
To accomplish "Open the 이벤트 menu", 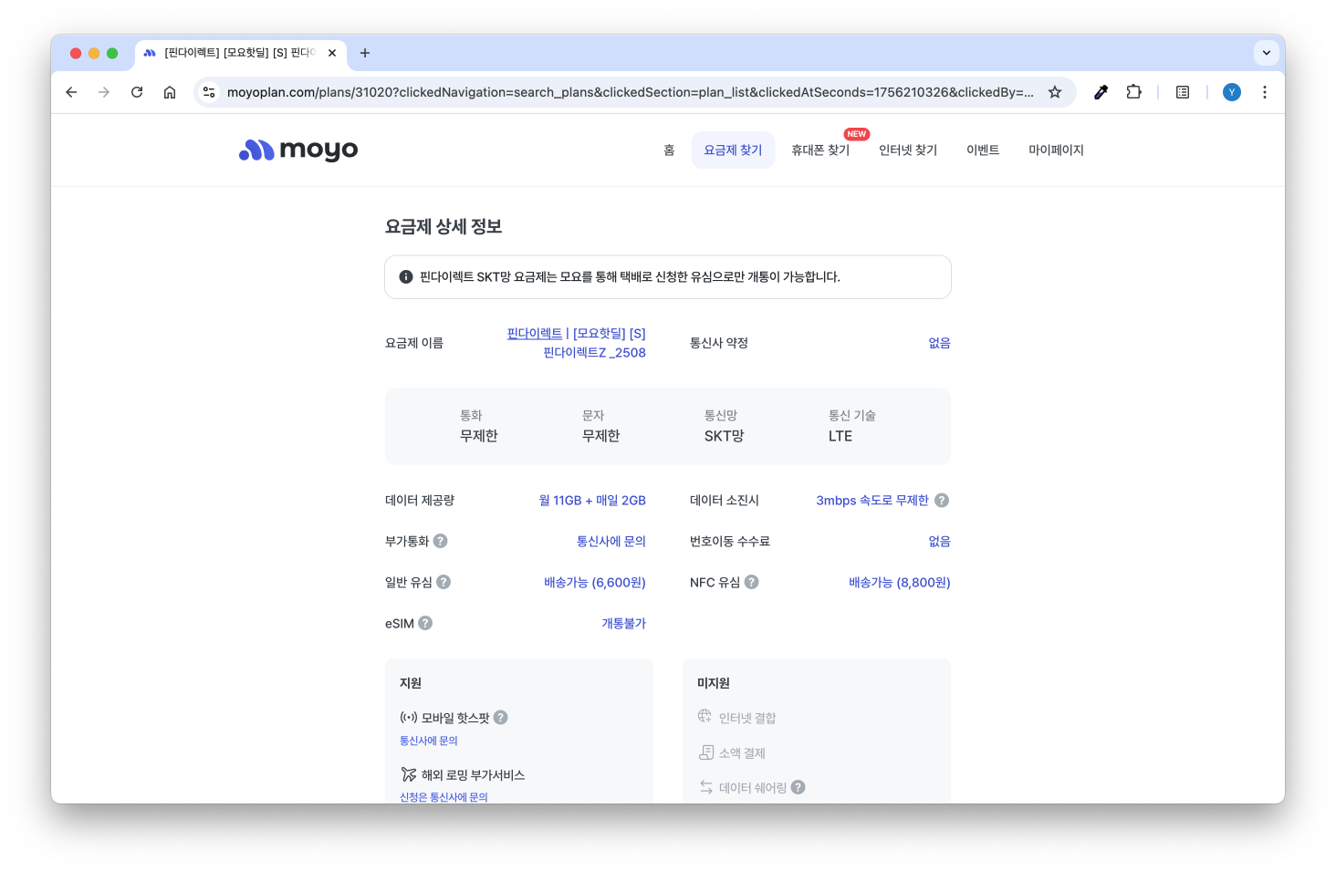I will pos(983,150).
